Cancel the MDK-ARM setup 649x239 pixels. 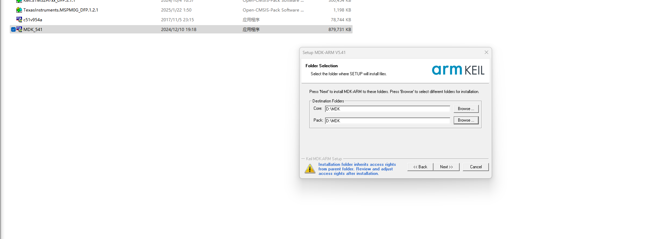(x=476, y=167)
